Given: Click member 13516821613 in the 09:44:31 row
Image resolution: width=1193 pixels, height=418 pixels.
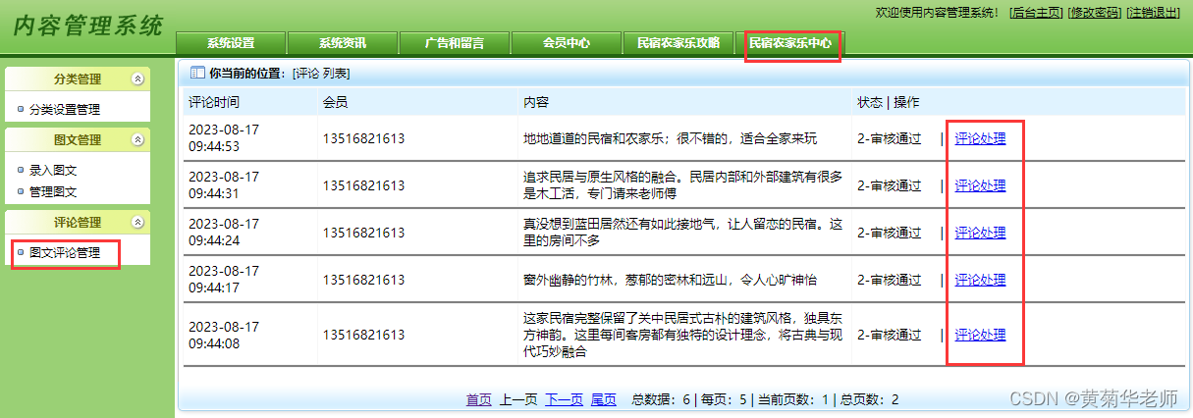Looking at the screenshot, I should [363, 185].
